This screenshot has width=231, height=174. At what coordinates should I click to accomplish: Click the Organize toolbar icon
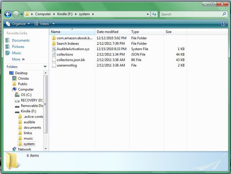click(8, 24)
